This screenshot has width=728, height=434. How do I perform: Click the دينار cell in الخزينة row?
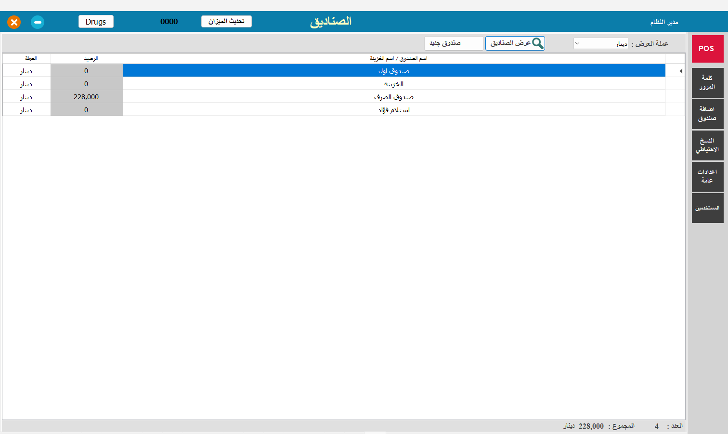pos(26,84)
